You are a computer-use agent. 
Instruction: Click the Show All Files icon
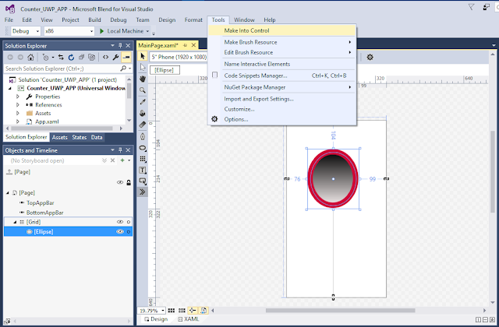(92, 57)
